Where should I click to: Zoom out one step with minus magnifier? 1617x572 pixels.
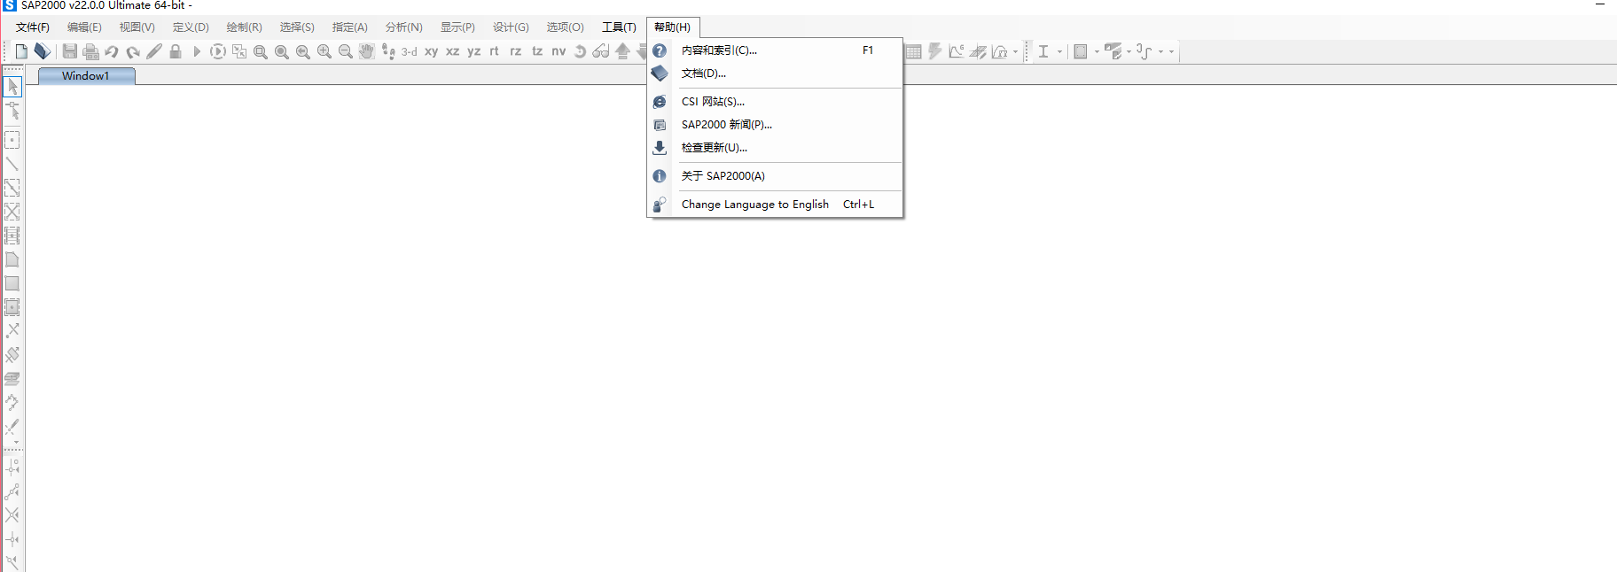click(x=346, y=51)
